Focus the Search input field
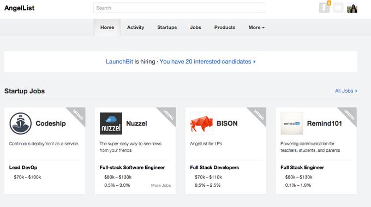 (179, 8)
